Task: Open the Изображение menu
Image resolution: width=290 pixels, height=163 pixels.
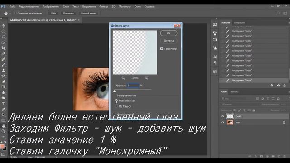Action: [x=51, y=6]
